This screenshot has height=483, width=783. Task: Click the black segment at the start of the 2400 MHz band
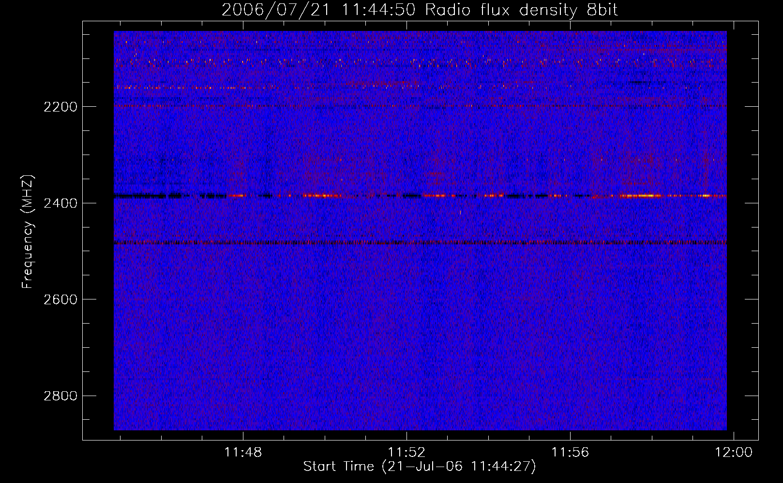point(140,196)
